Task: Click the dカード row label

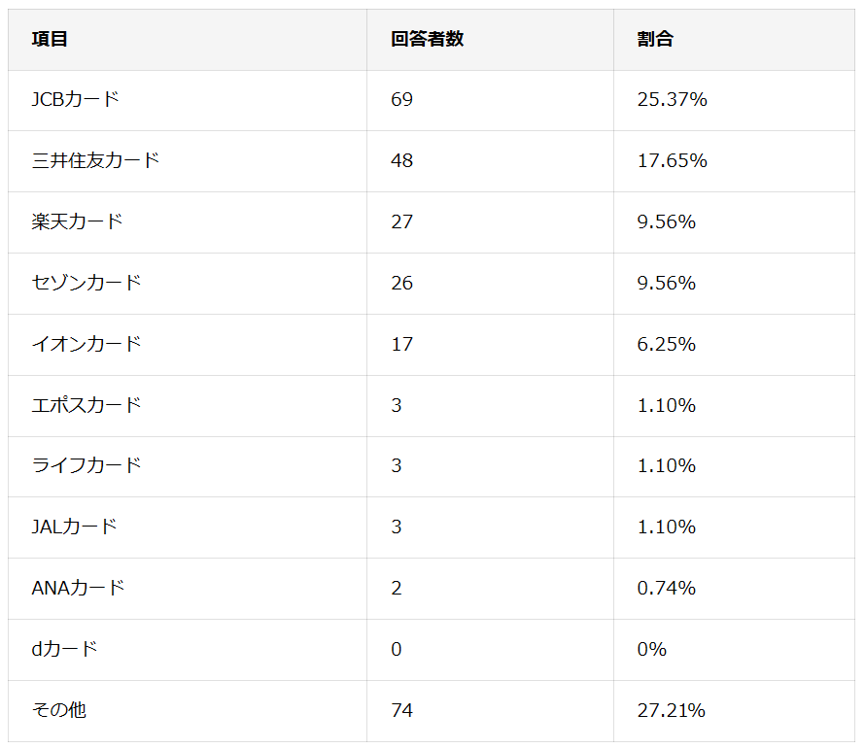Action: pos(65,649)
